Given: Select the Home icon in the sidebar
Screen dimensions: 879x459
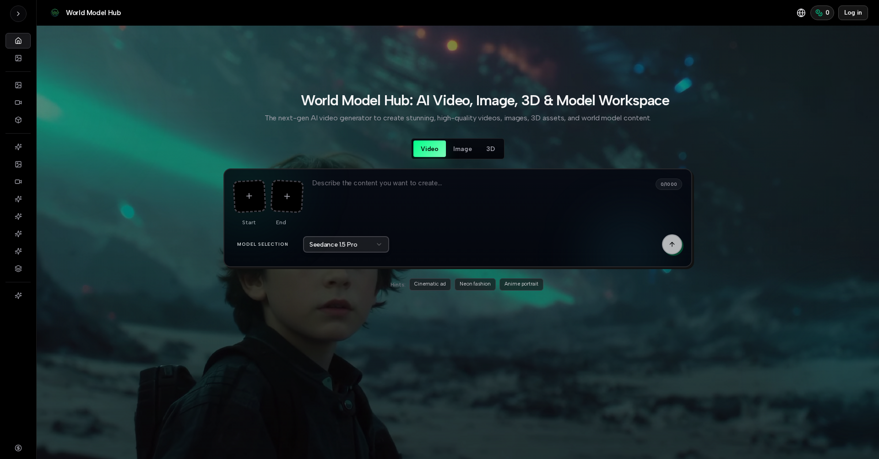Looking at the screenshot, I should tap(18, 41).
